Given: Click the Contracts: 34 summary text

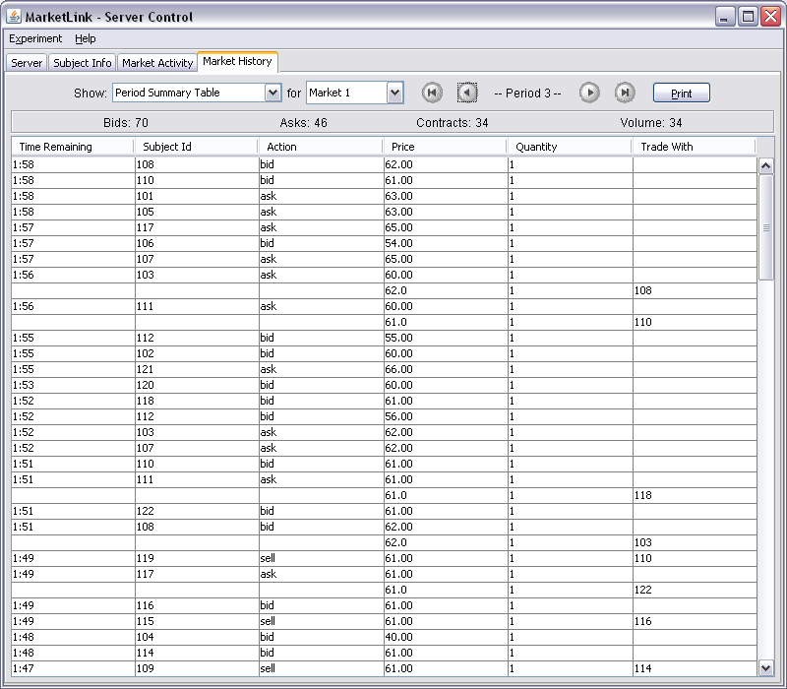Looking at the screenshot, I should click(x=452, y=122).
